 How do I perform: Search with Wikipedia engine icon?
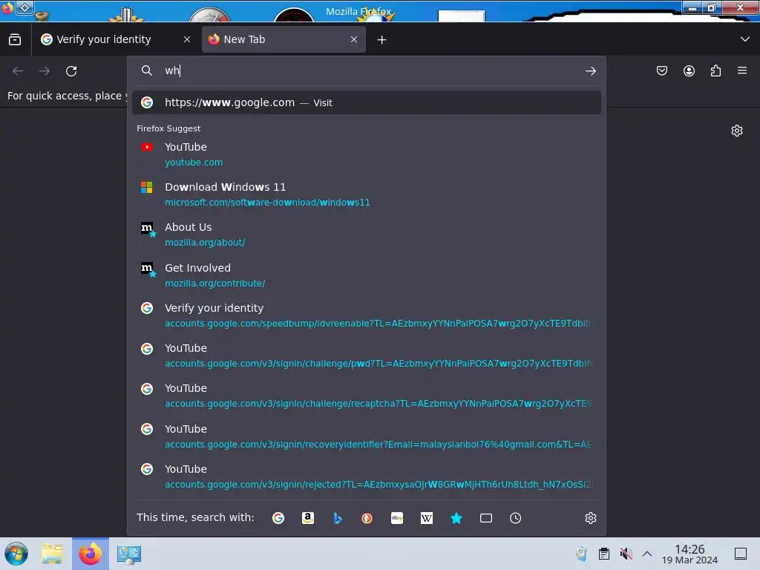427,518
